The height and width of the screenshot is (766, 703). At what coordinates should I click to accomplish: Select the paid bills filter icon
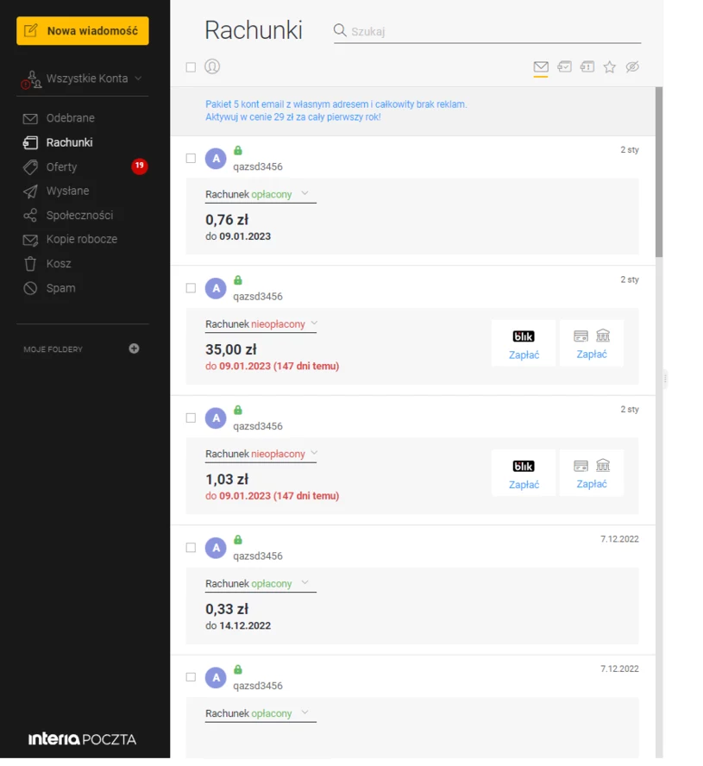point(564,66)
